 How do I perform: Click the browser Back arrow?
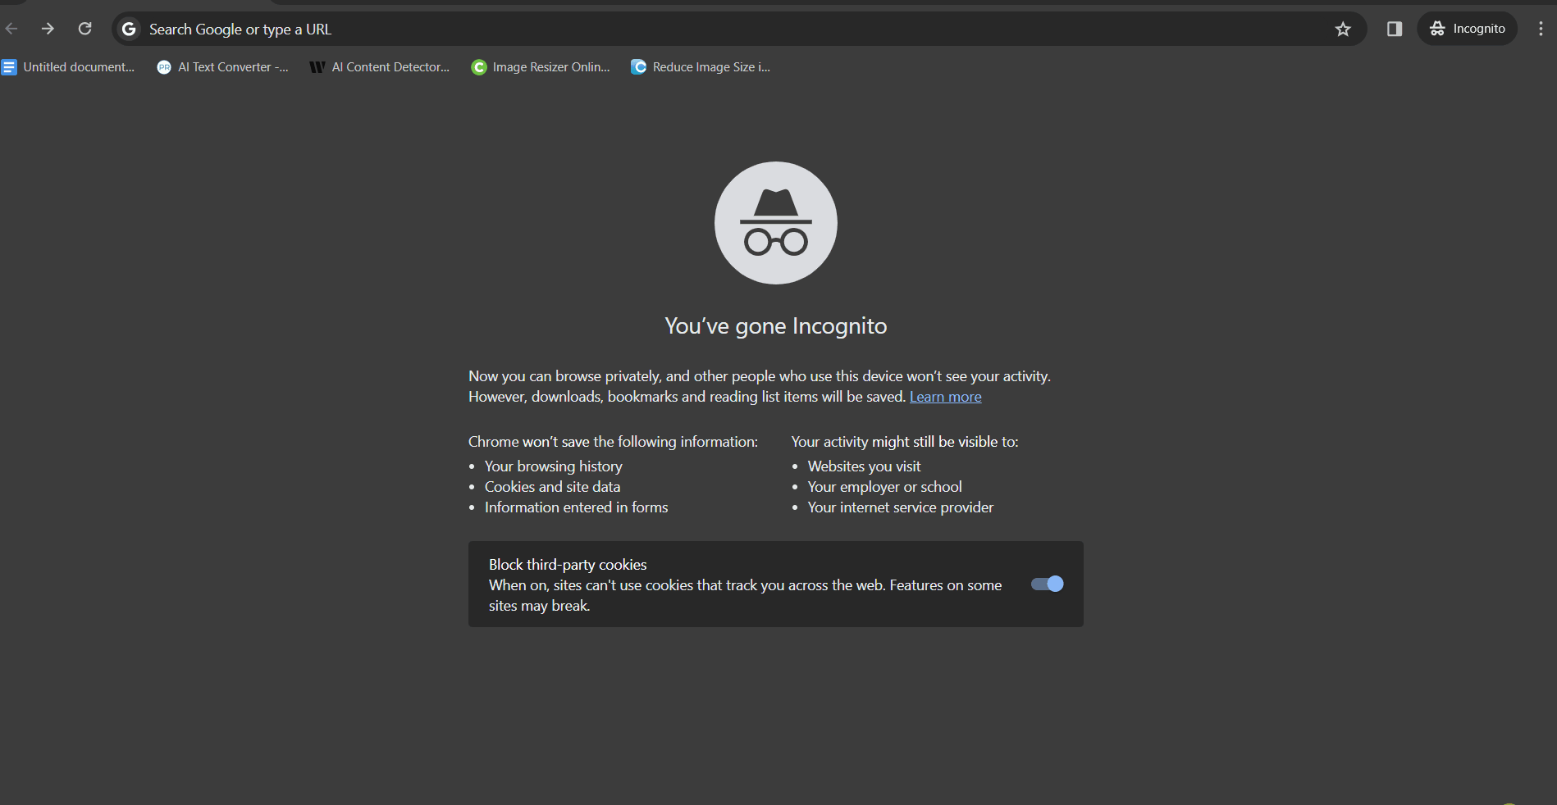(11, 29)
